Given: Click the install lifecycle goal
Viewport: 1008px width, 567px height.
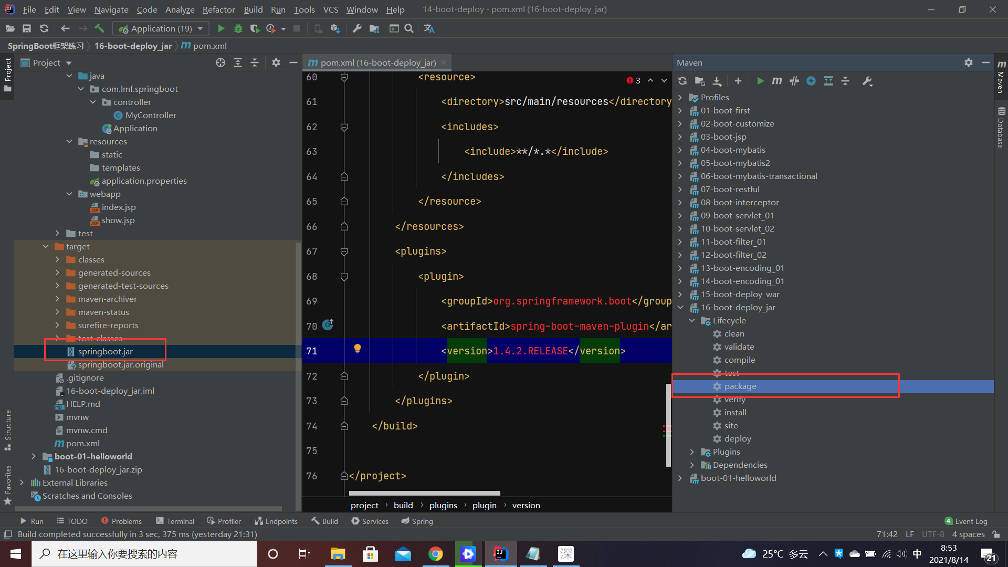Looking at the screenshot, I should 735,413.
